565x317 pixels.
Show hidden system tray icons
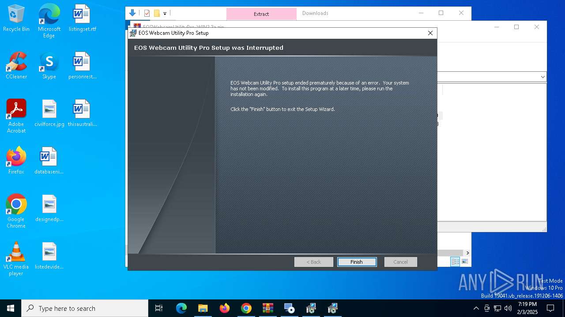[x=476, y=308]
